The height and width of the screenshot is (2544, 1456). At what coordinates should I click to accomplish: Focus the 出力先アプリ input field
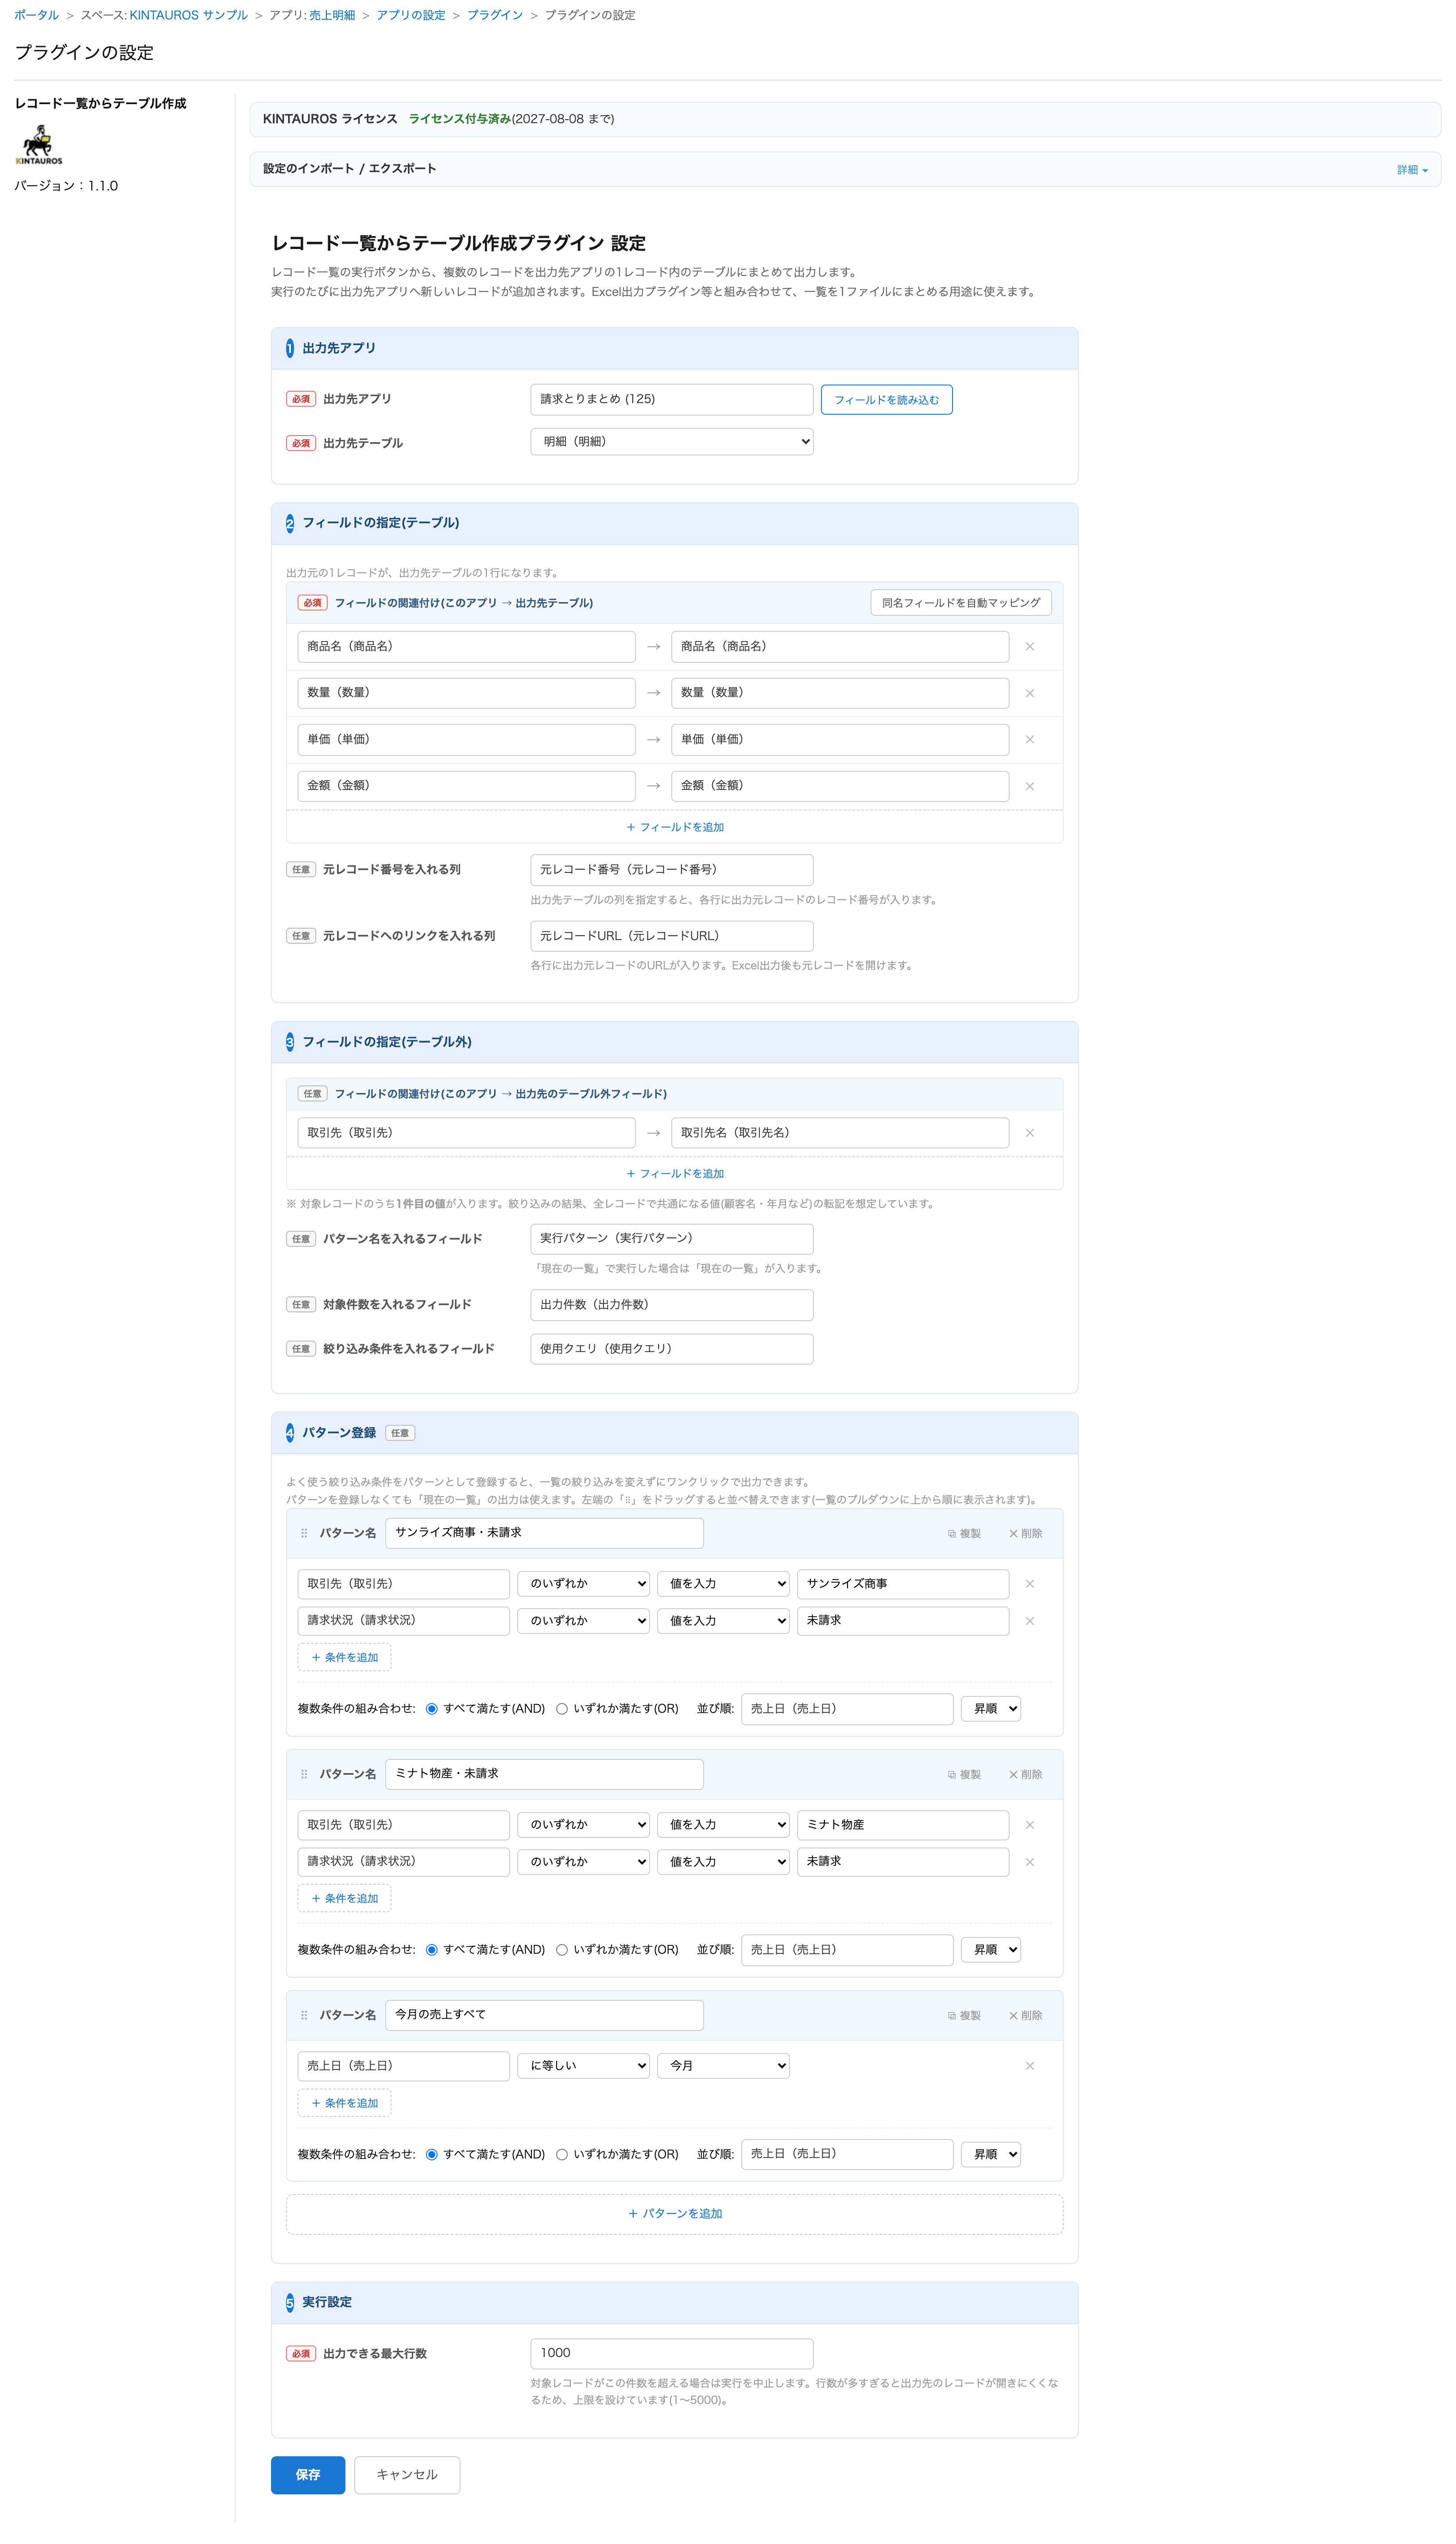(x=672, y=400)
